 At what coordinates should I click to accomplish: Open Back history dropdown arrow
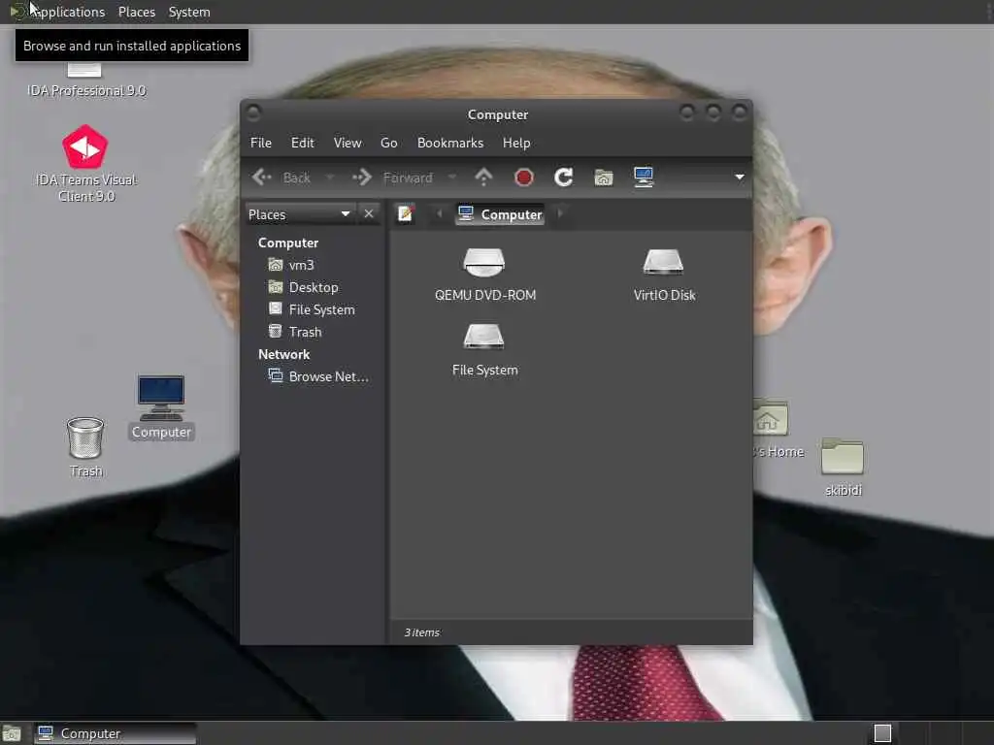330,178
